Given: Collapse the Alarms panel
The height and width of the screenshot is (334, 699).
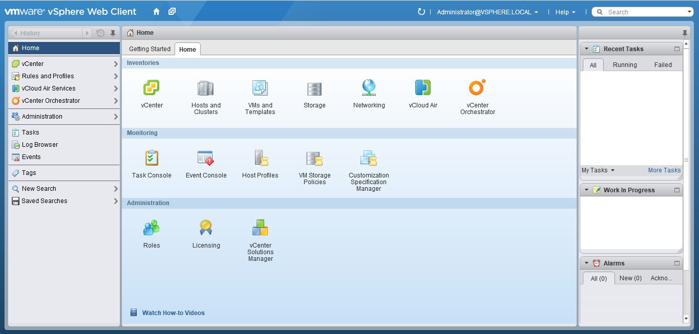Looking at the screenshot, I should 586,263.
